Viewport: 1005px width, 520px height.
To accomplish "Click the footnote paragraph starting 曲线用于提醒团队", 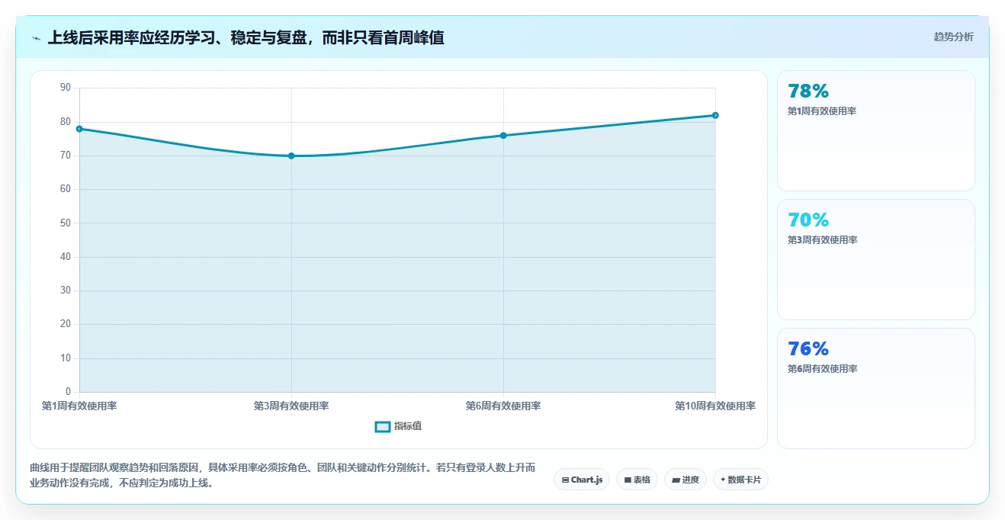I will (282, 475).
